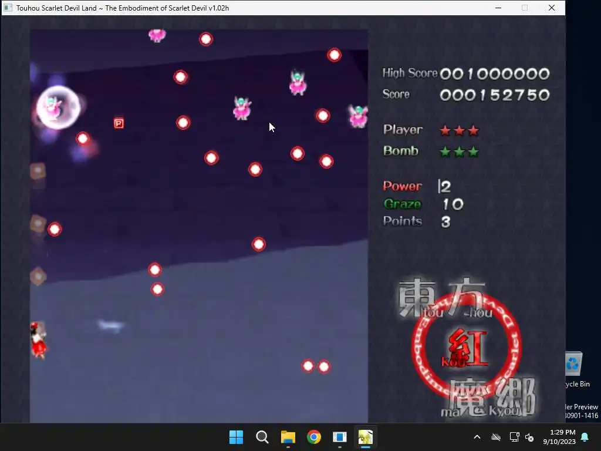Close the Touhou game window
This screenshot has height=451, width=601.
tap(552, 8)
